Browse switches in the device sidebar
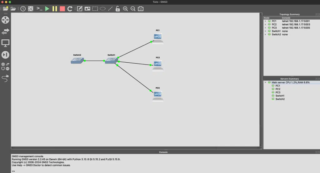The image size is (320, 173). coord(5,31)
